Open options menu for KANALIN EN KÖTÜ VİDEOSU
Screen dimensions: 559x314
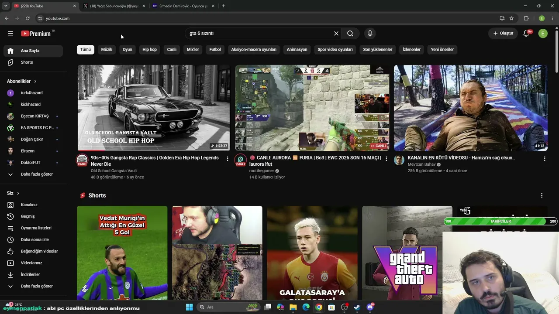tap(545, 159)
